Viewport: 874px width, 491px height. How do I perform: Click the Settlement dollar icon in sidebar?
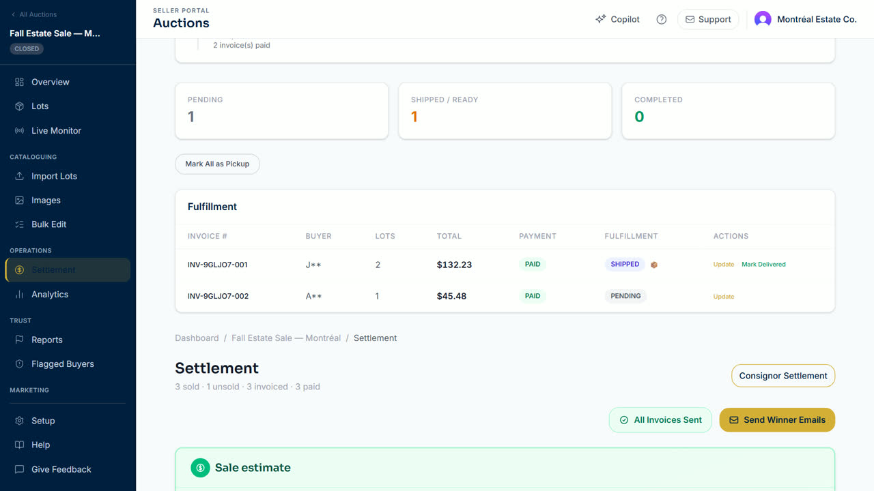tap(19, 270)
